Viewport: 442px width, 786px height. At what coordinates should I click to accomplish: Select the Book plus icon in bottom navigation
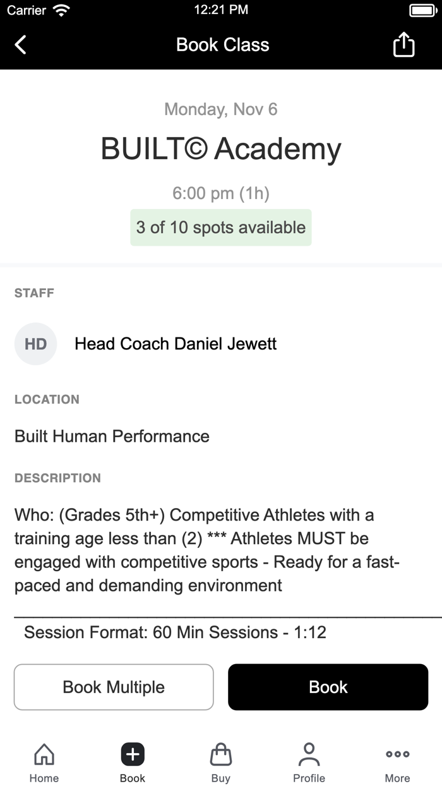coord(132,754)
